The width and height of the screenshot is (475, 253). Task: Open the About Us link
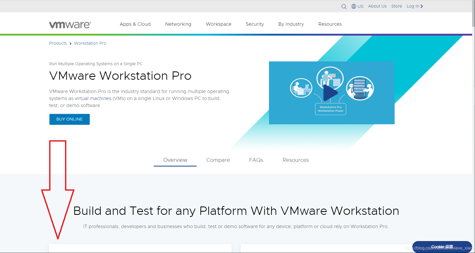[377, 6]
